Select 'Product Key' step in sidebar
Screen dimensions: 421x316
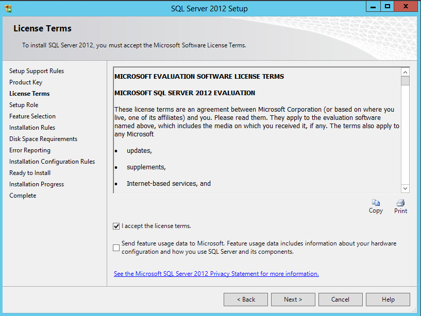click(26, 82)
